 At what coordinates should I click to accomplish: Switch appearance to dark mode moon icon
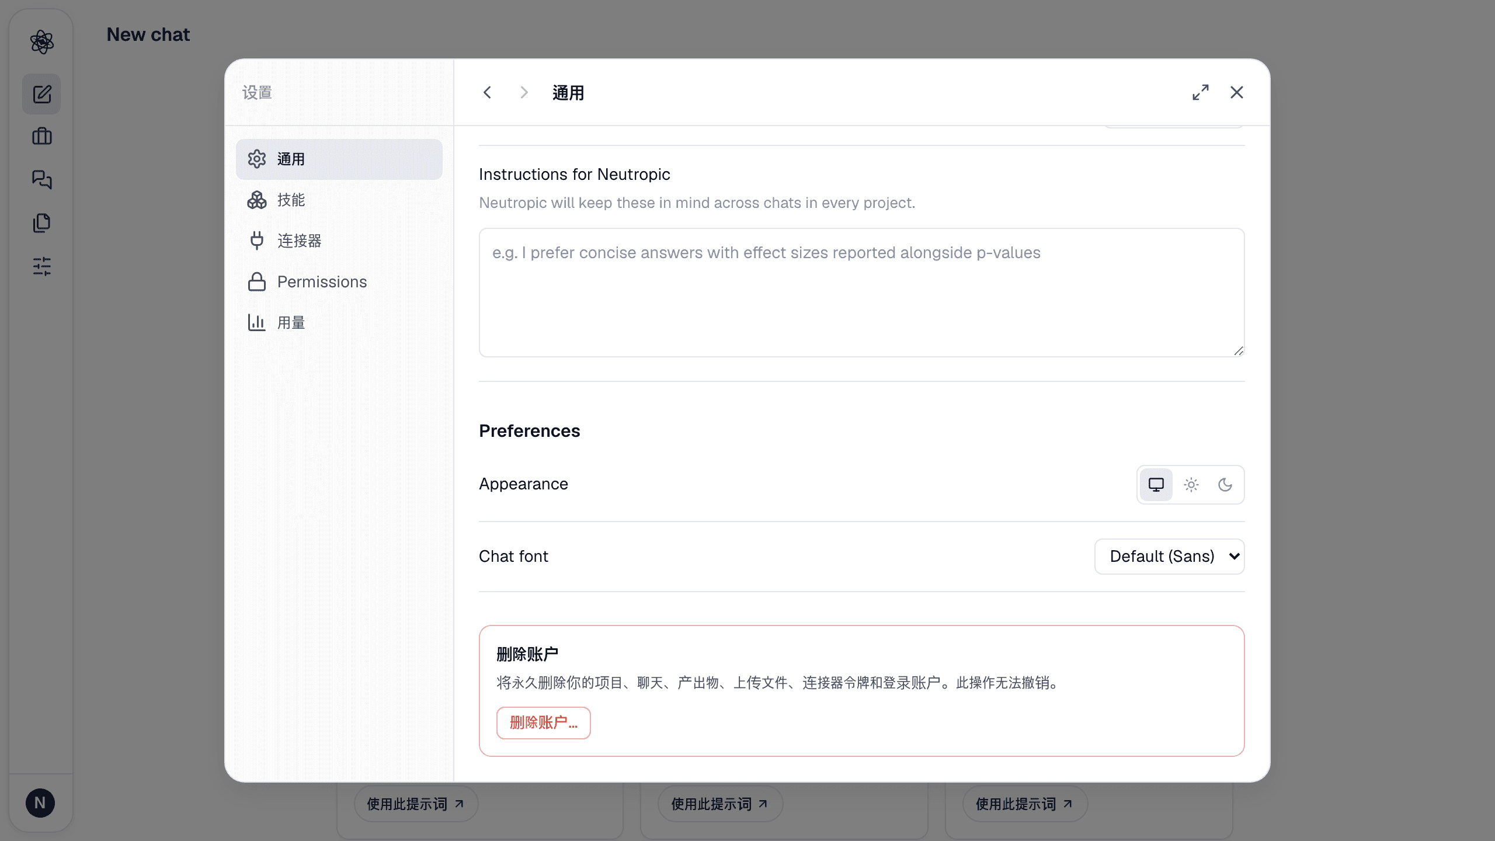tap(1225, 485)
